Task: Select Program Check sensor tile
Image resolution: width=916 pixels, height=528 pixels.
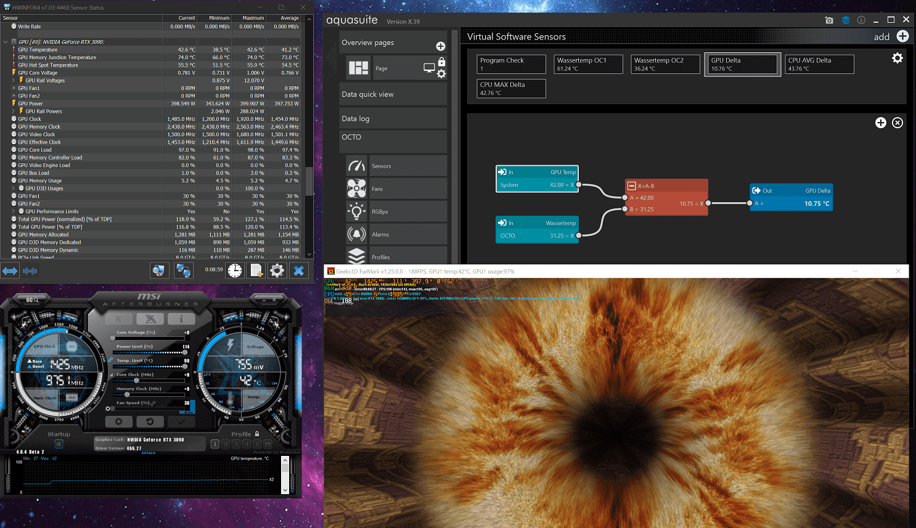Action: pyautogui.click(x=512, y=64)
